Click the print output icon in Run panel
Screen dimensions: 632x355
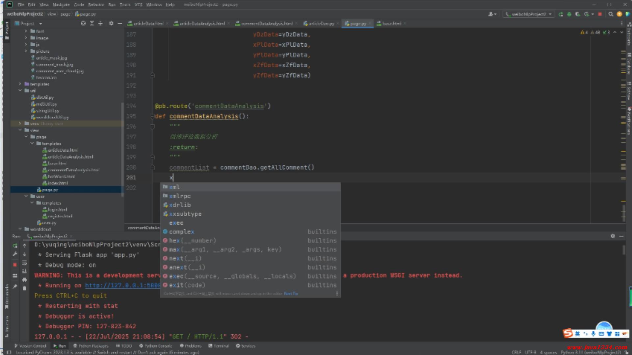pos(24,280)
